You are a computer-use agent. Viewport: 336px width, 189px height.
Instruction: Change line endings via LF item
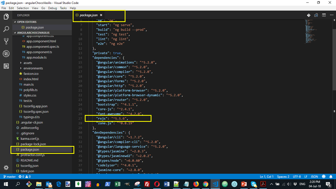pos(306,177)
